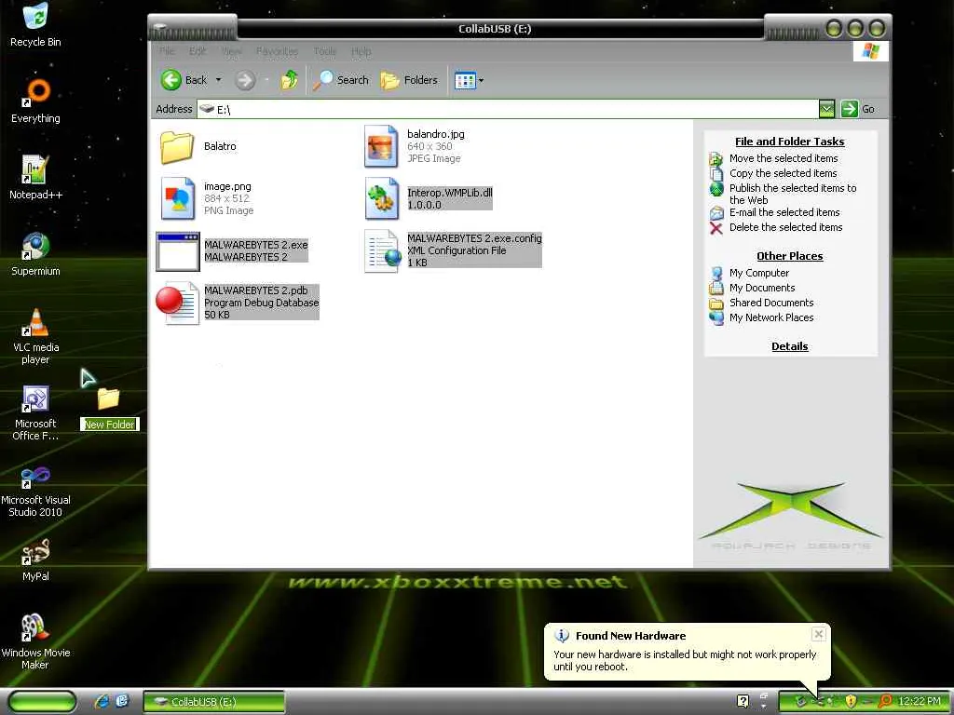The image size is (954, 715).
Task: Open the View menu
Action: point(232,51)
